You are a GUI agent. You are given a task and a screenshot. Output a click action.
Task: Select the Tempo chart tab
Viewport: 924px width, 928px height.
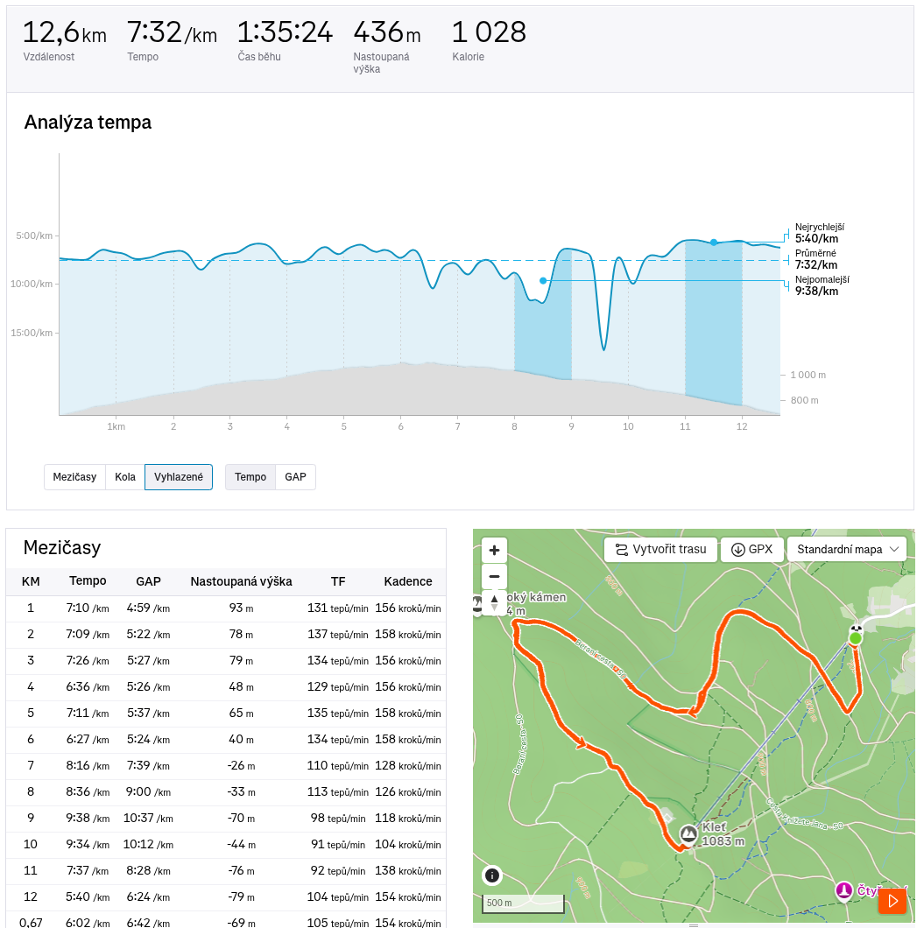[x=250, y=477]
